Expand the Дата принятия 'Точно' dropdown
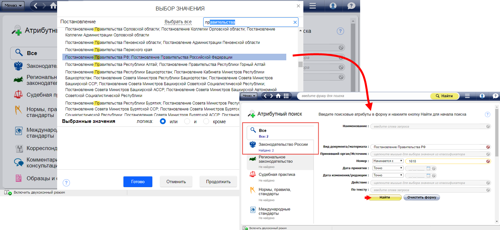This screenshot has width=500, height=230. pyautogui.click(x=388, y=168)
